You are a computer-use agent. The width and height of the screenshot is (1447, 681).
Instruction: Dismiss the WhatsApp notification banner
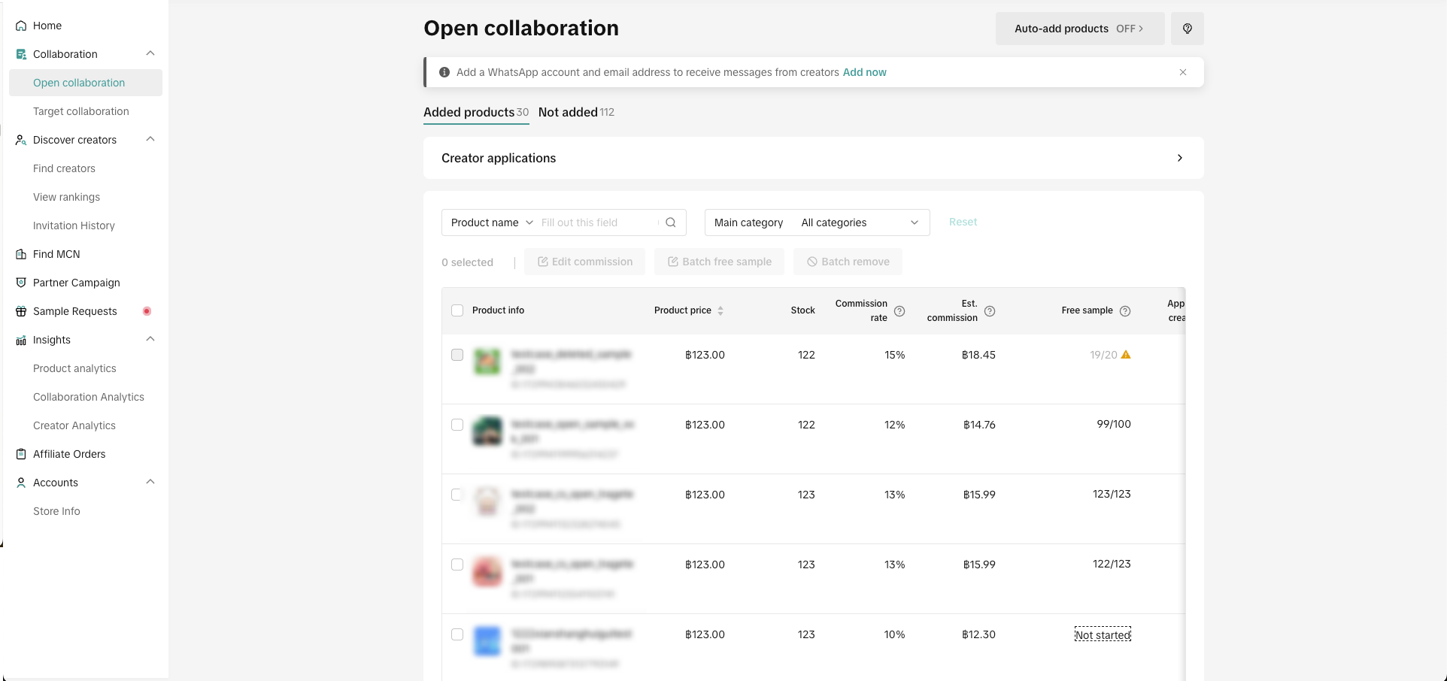pyautogui.click(x=1183, y=72)
